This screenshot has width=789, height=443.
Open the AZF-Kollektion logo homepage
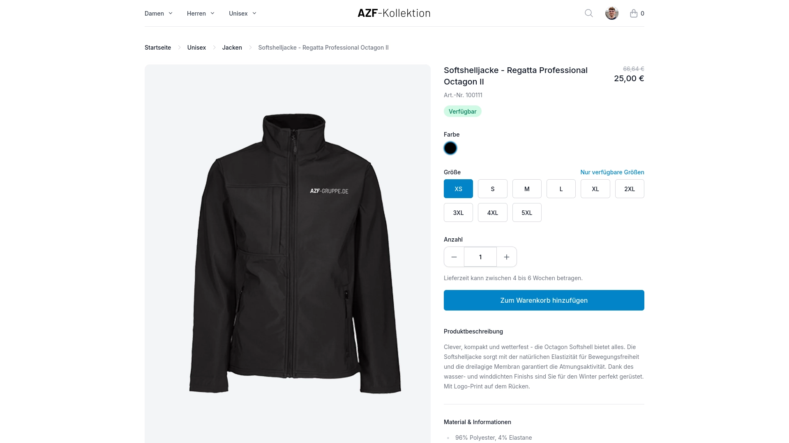[394, 13]
